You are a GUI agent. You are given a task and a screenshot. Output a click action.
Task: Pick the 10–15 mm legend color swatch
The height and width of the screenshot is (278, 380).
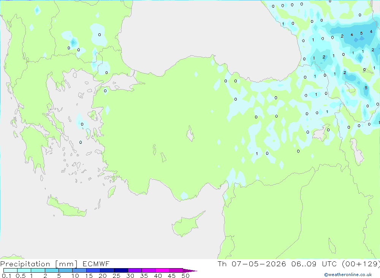79,270
